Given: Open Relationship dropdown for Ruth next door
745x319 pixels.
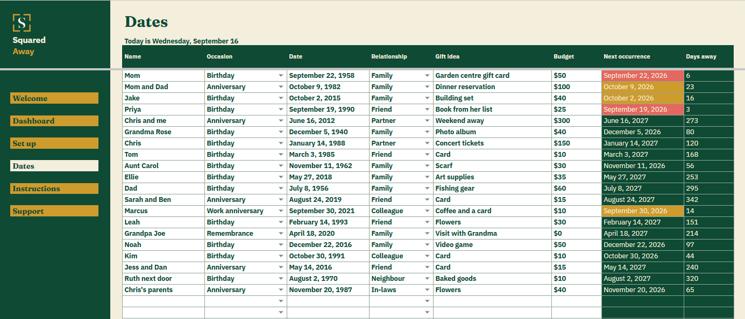Looking at the screenshot, I should [427, 279].
